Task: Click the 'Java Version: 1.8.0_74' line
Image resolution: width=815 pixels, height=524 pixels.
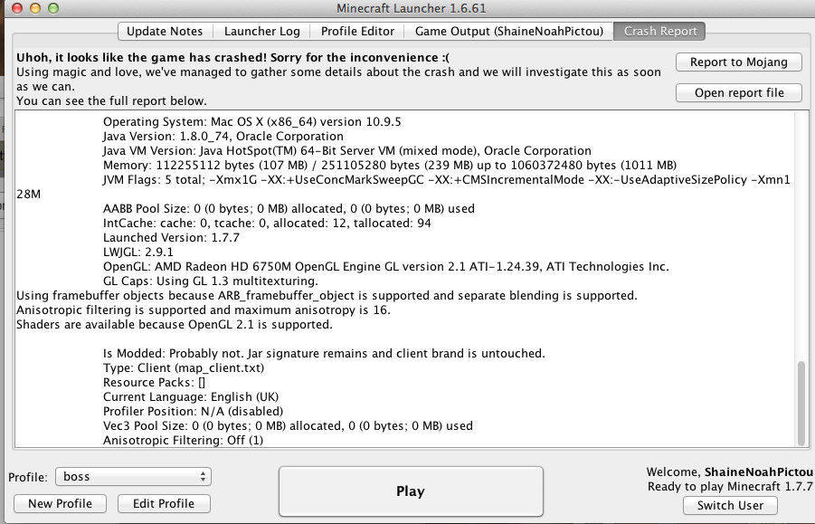Action: (223, 136)
